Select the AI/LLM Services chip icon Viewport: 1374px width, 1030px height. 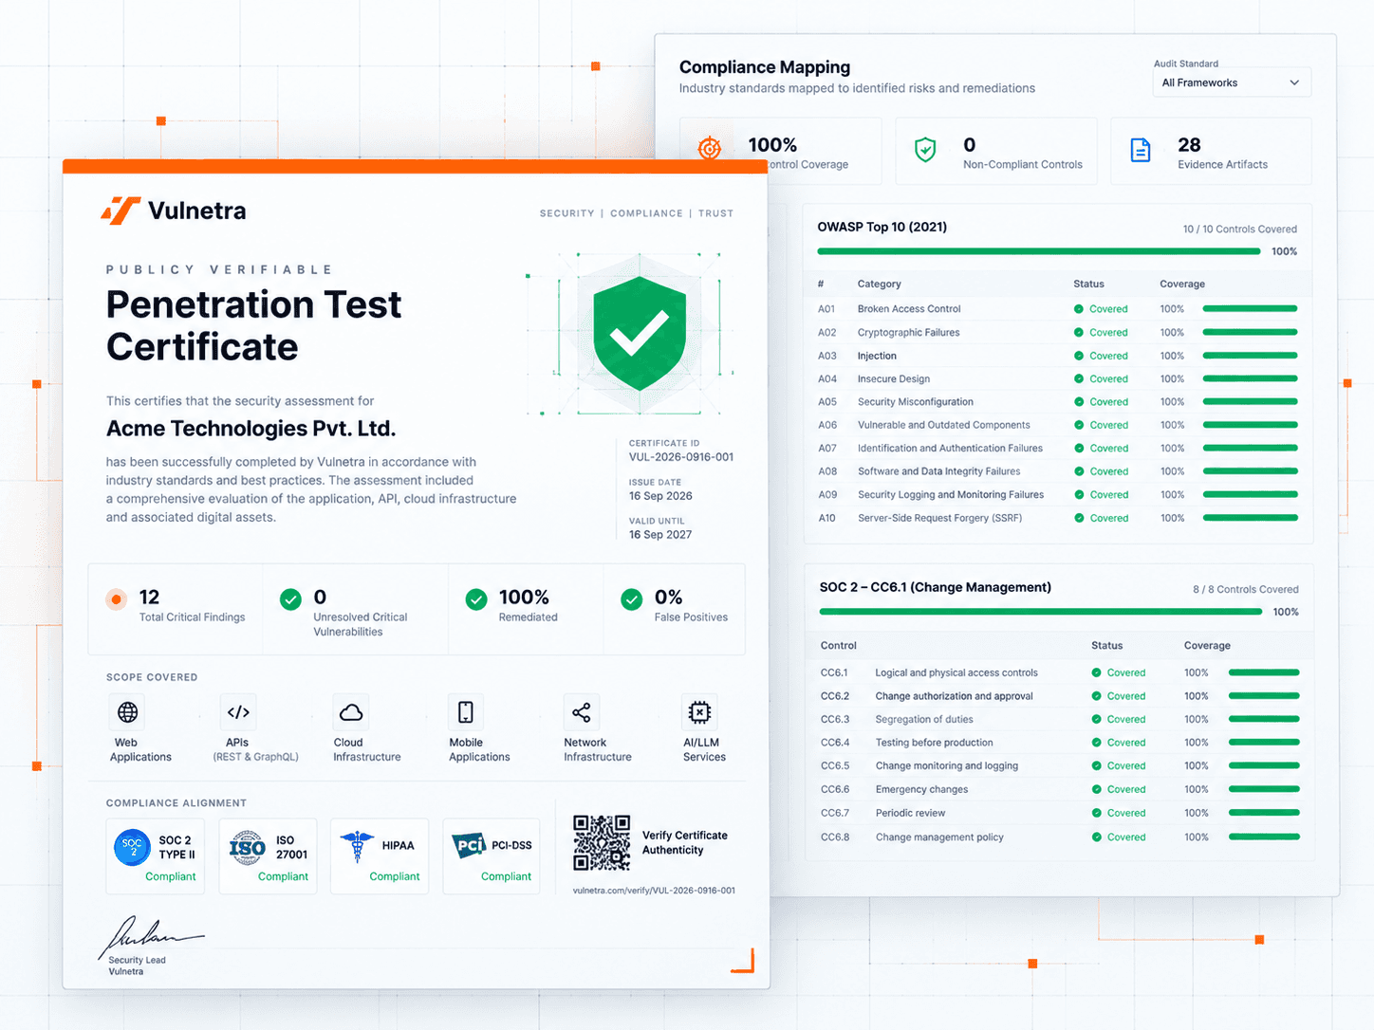pos(699,711)
